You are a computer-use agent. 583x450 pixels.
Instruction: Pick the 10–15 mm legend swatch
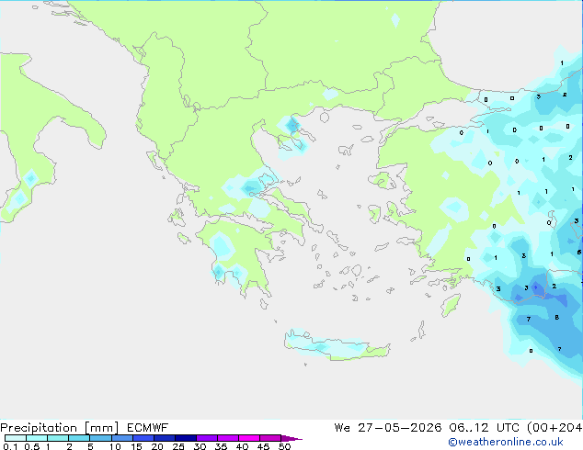[122, 438]
